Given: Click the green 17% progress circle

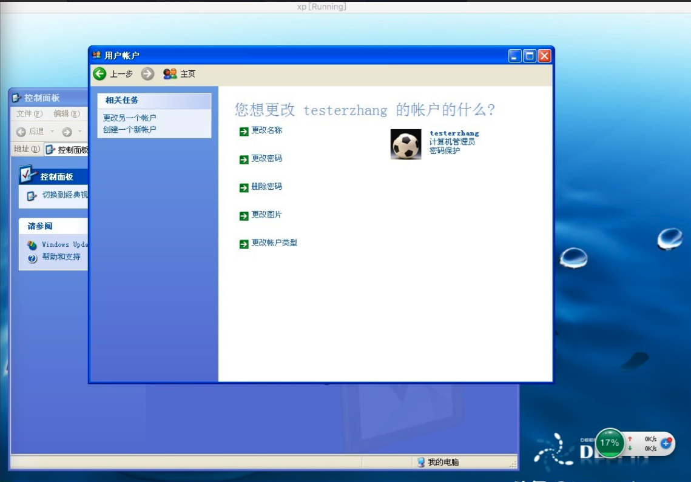Looking at the screenshot, I should 608,444.
